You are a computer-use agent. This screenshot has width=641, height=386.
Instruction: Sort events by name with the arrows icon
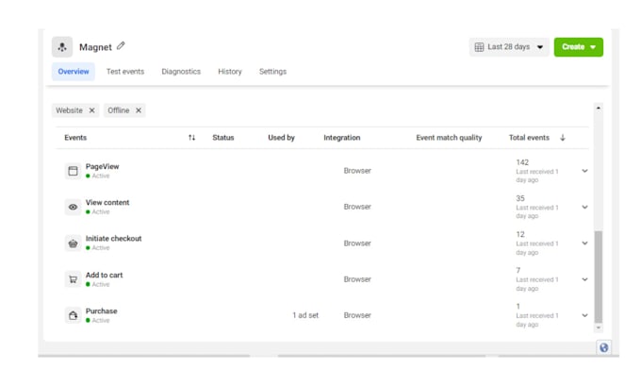pos(191,138)
